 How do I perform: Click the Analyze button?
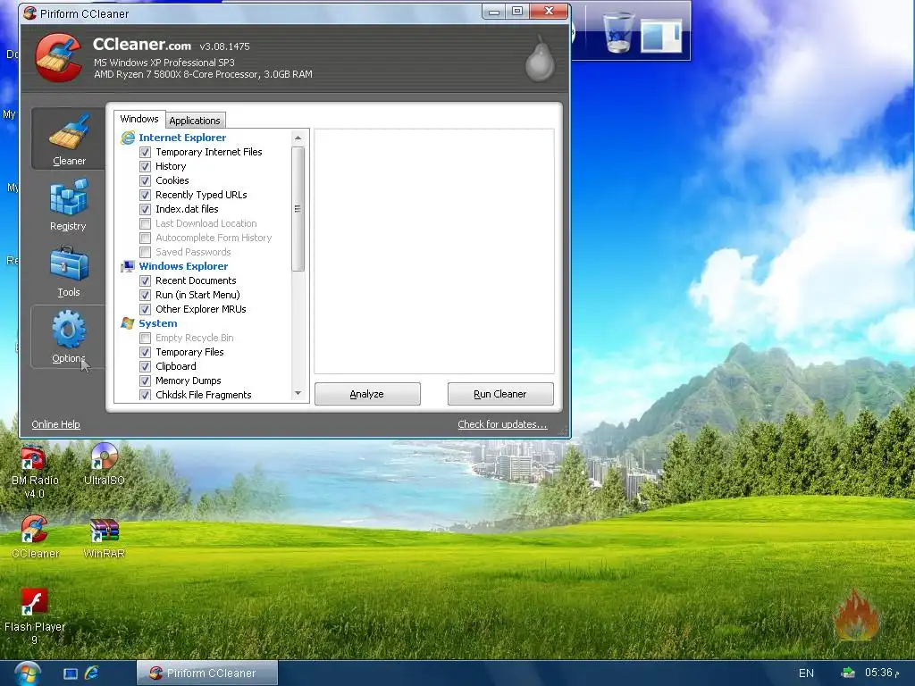coord(367,394)
